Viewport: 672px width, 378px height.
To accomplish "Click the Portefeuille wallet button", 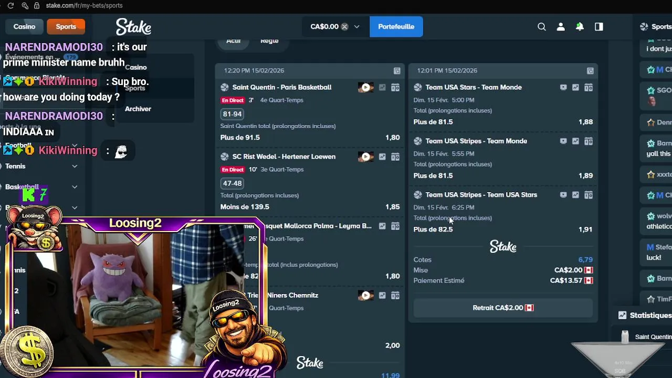I will pyautogui.click(x=396, y=26).
